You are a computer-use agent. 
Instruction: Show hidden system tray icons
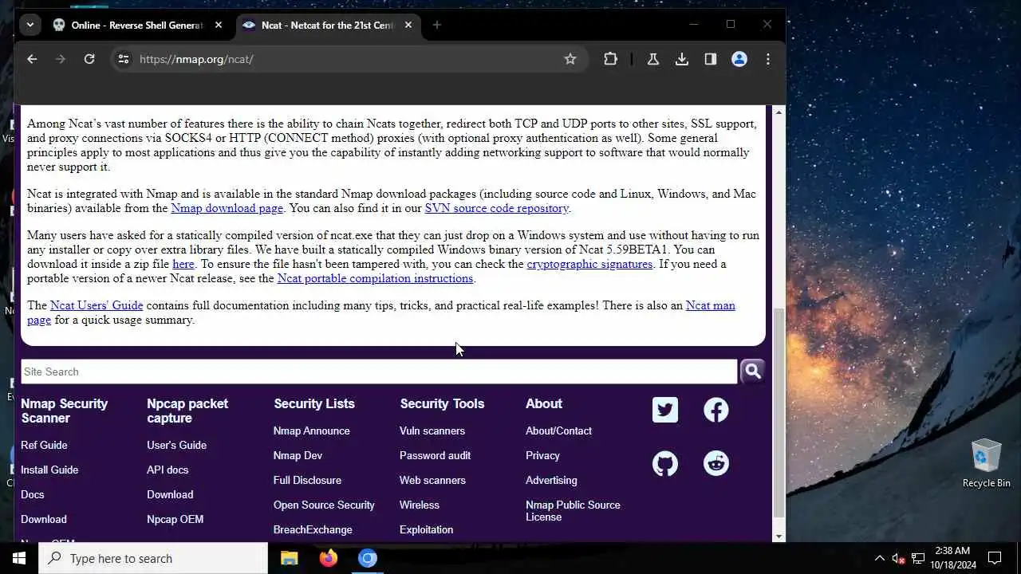(x=880, y=558)
